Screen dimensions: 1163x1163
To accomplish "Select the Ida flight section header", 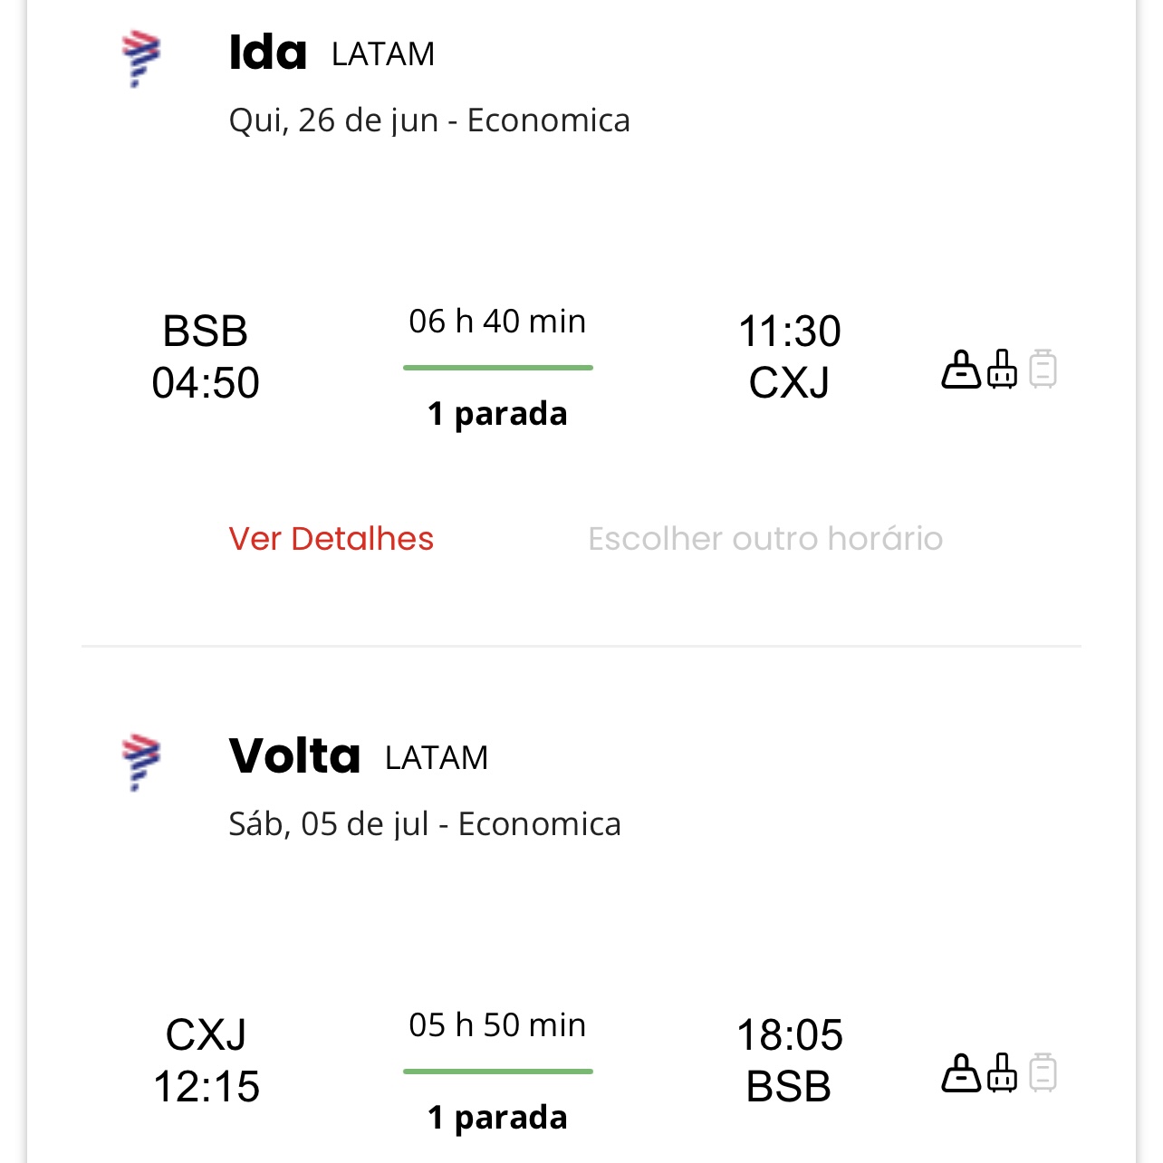I will coord(267,52).
